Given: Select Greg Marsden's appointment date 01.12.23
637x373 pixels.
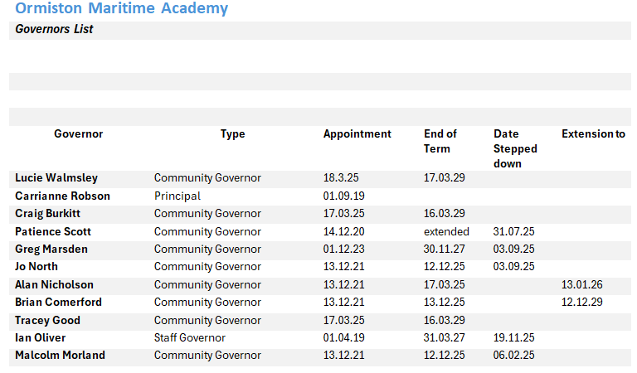Looking at the screenshot, I should (x=344, y=249).
